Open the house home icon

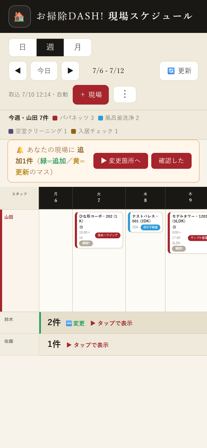point(20,16)
